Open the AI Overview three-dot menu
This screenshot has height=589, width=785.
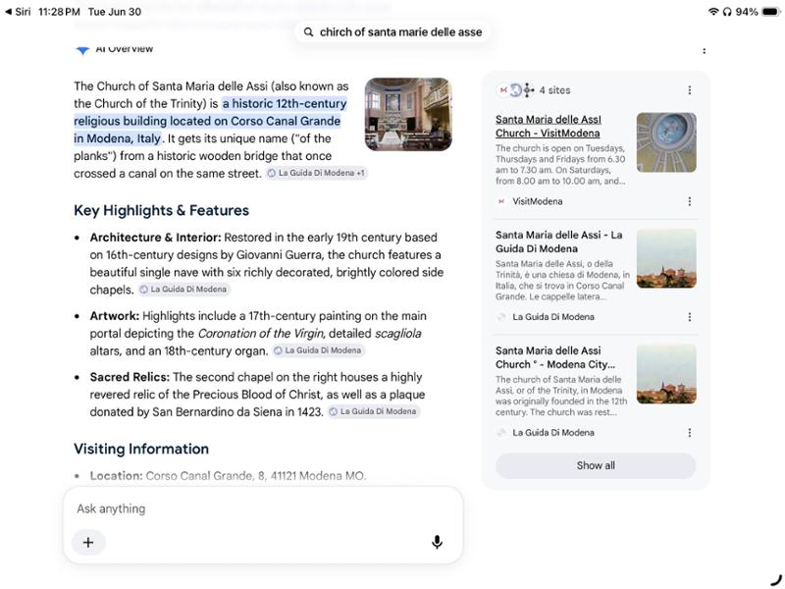pos(704,51)
